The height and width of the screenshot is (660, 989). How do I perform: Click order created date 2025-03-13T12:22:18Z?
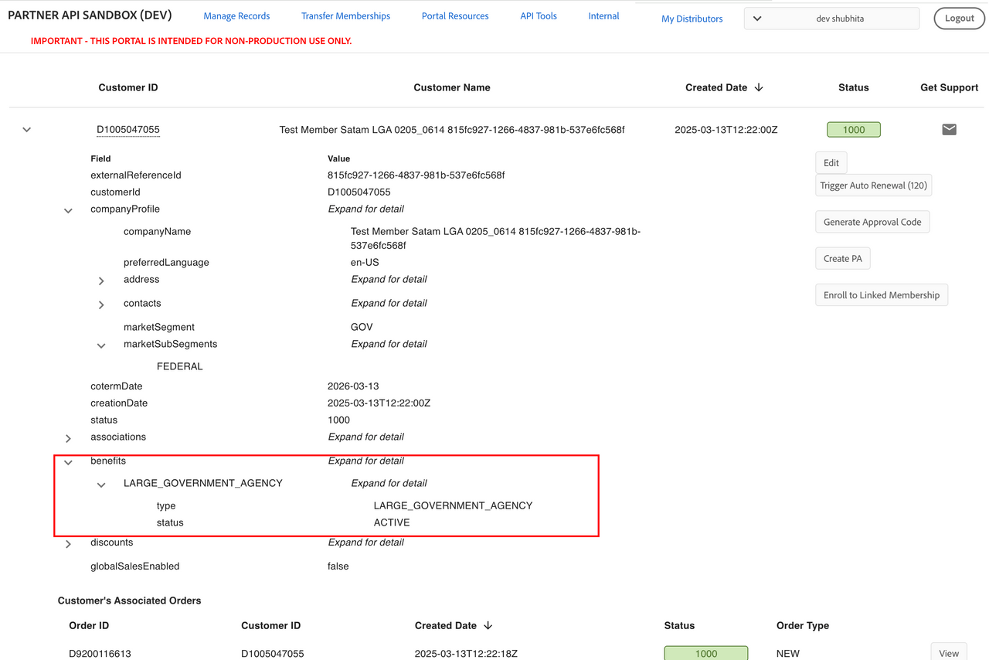[x=466, y=654]
